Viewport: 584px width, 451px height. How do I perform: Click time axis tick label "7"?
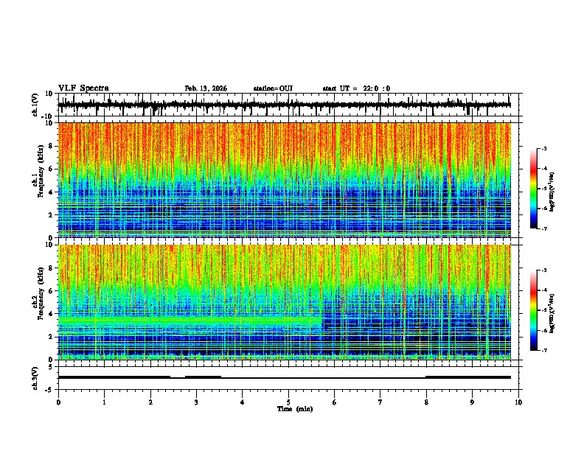pyautogui.click(x=380, y=402)
